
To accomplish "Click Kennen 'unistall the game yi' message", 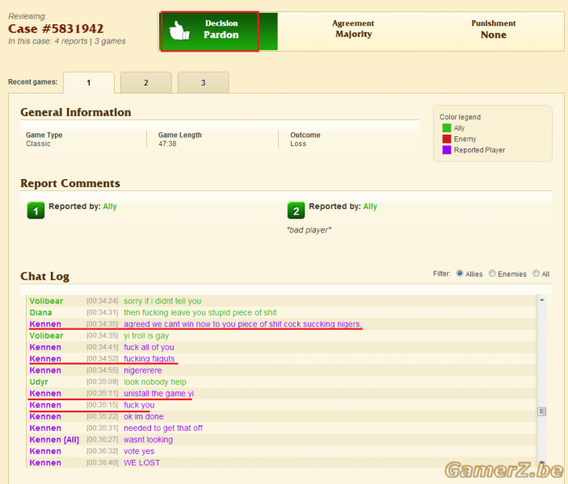I will point(158,394).
